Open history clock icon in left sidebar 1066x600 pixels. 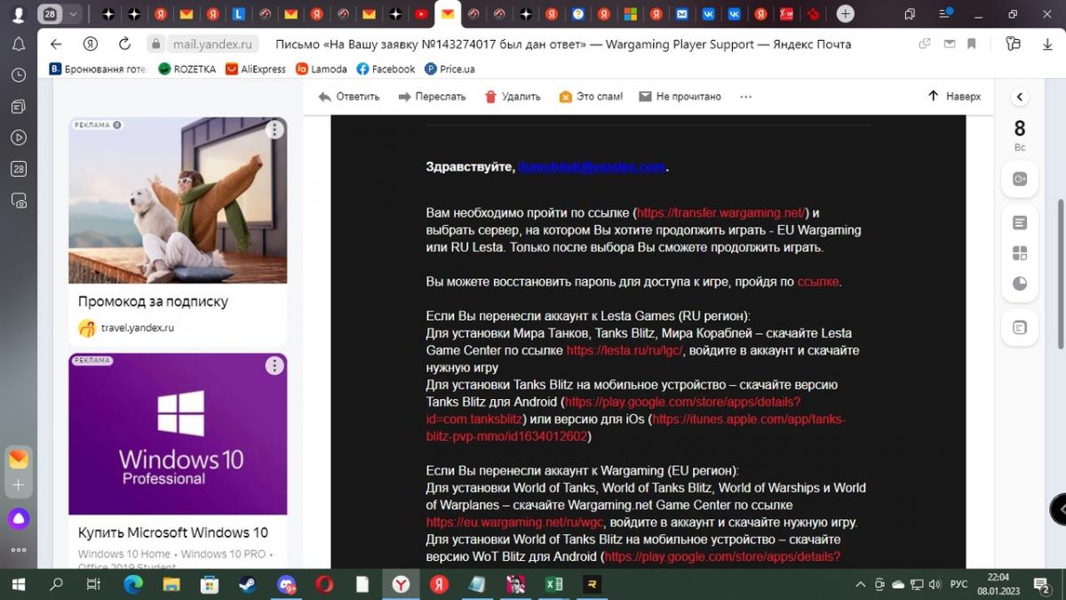tap(19, 76)
